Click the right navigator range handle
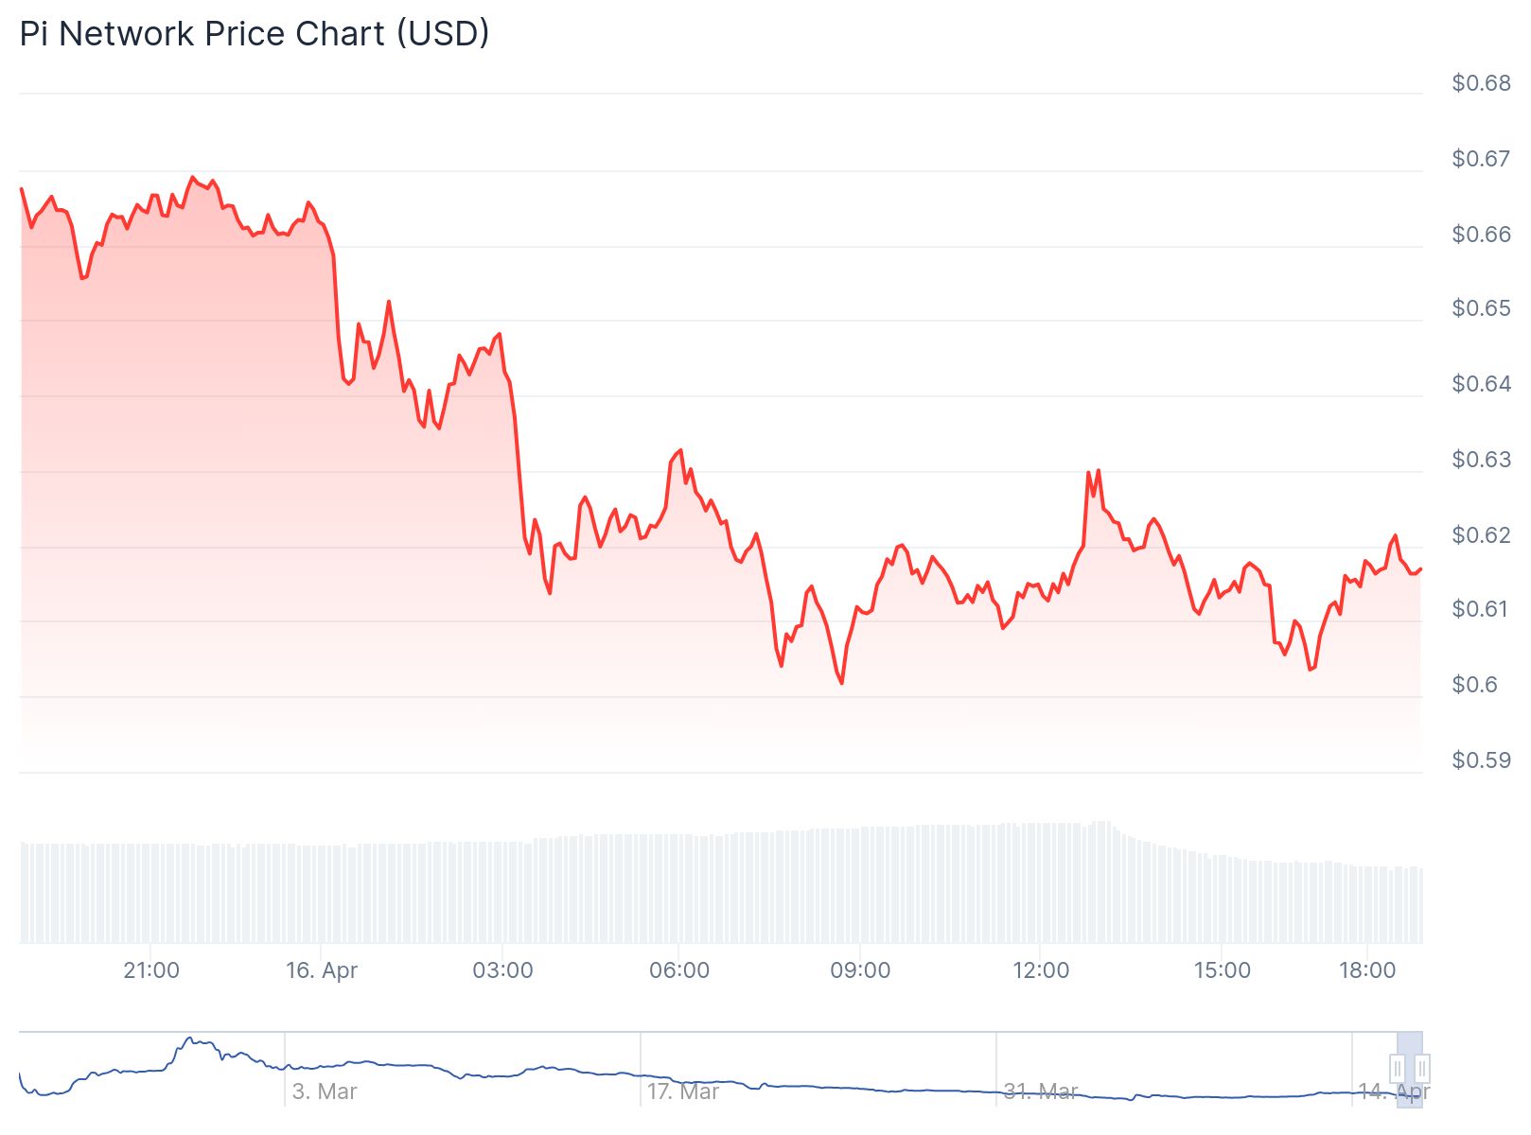The image size is (1531, 1135). click(1421, 1069)
